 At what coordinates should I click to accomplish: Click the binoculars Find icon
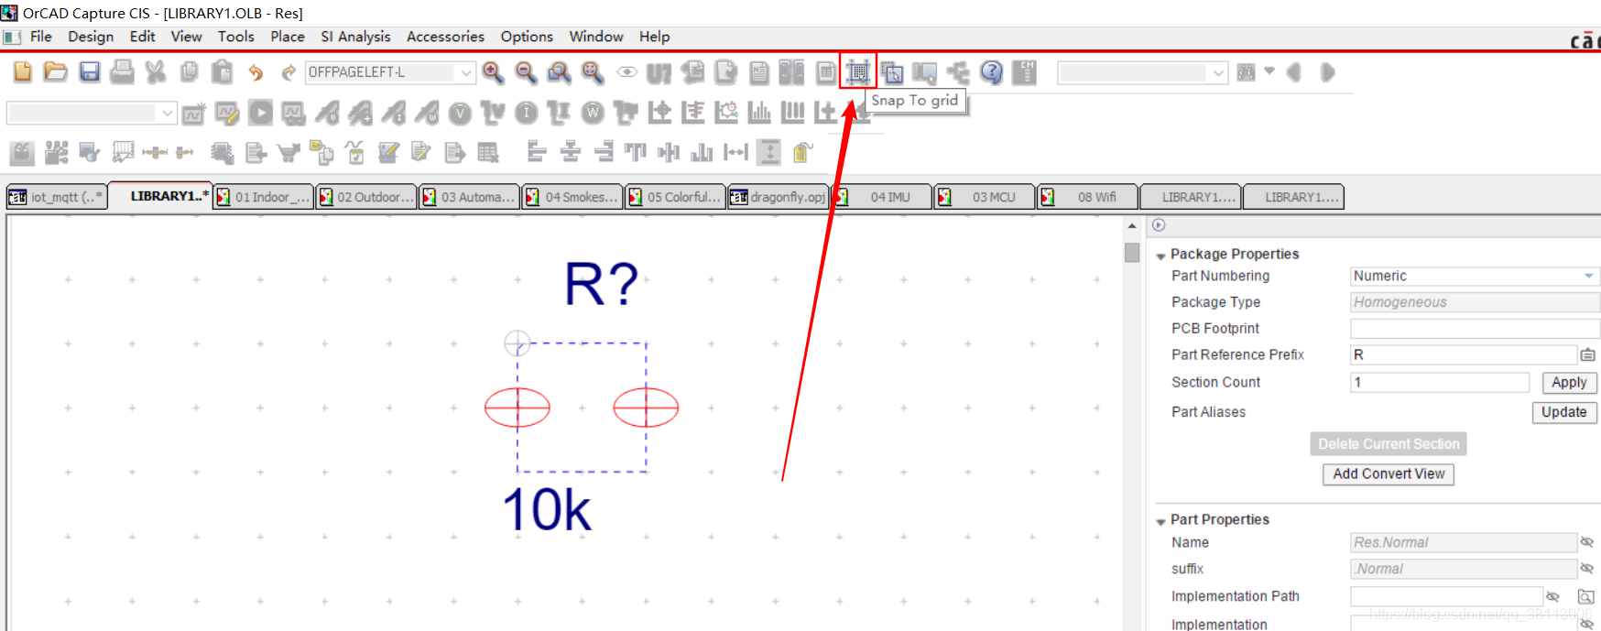[1246, 72]
